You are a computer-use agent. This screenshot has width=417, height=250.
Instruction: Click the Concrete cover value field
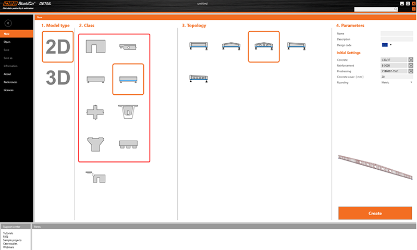tap(397, 77)
